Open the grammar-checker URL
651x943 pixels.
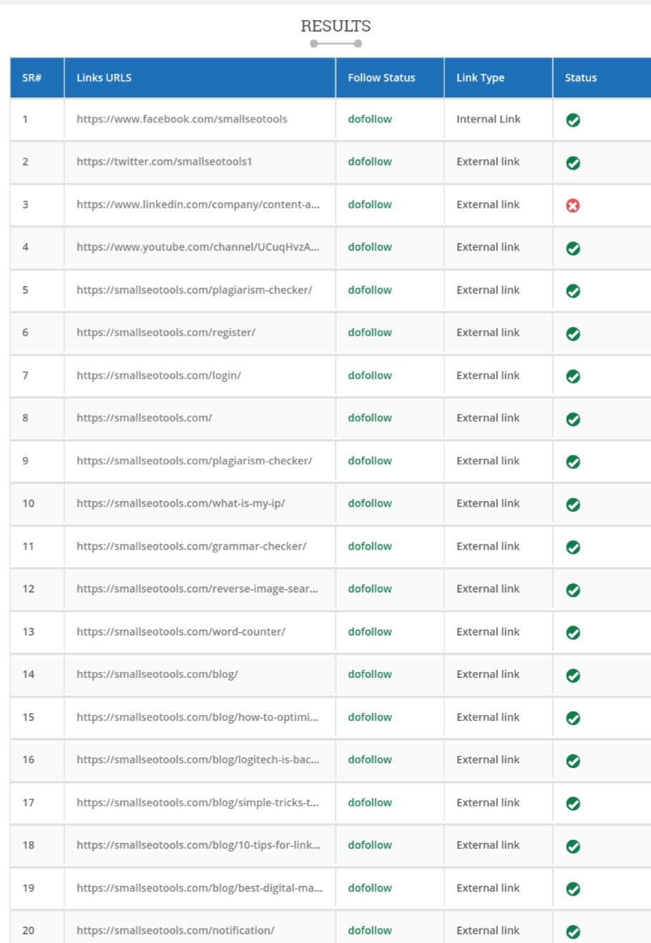(x=191, y=546)
